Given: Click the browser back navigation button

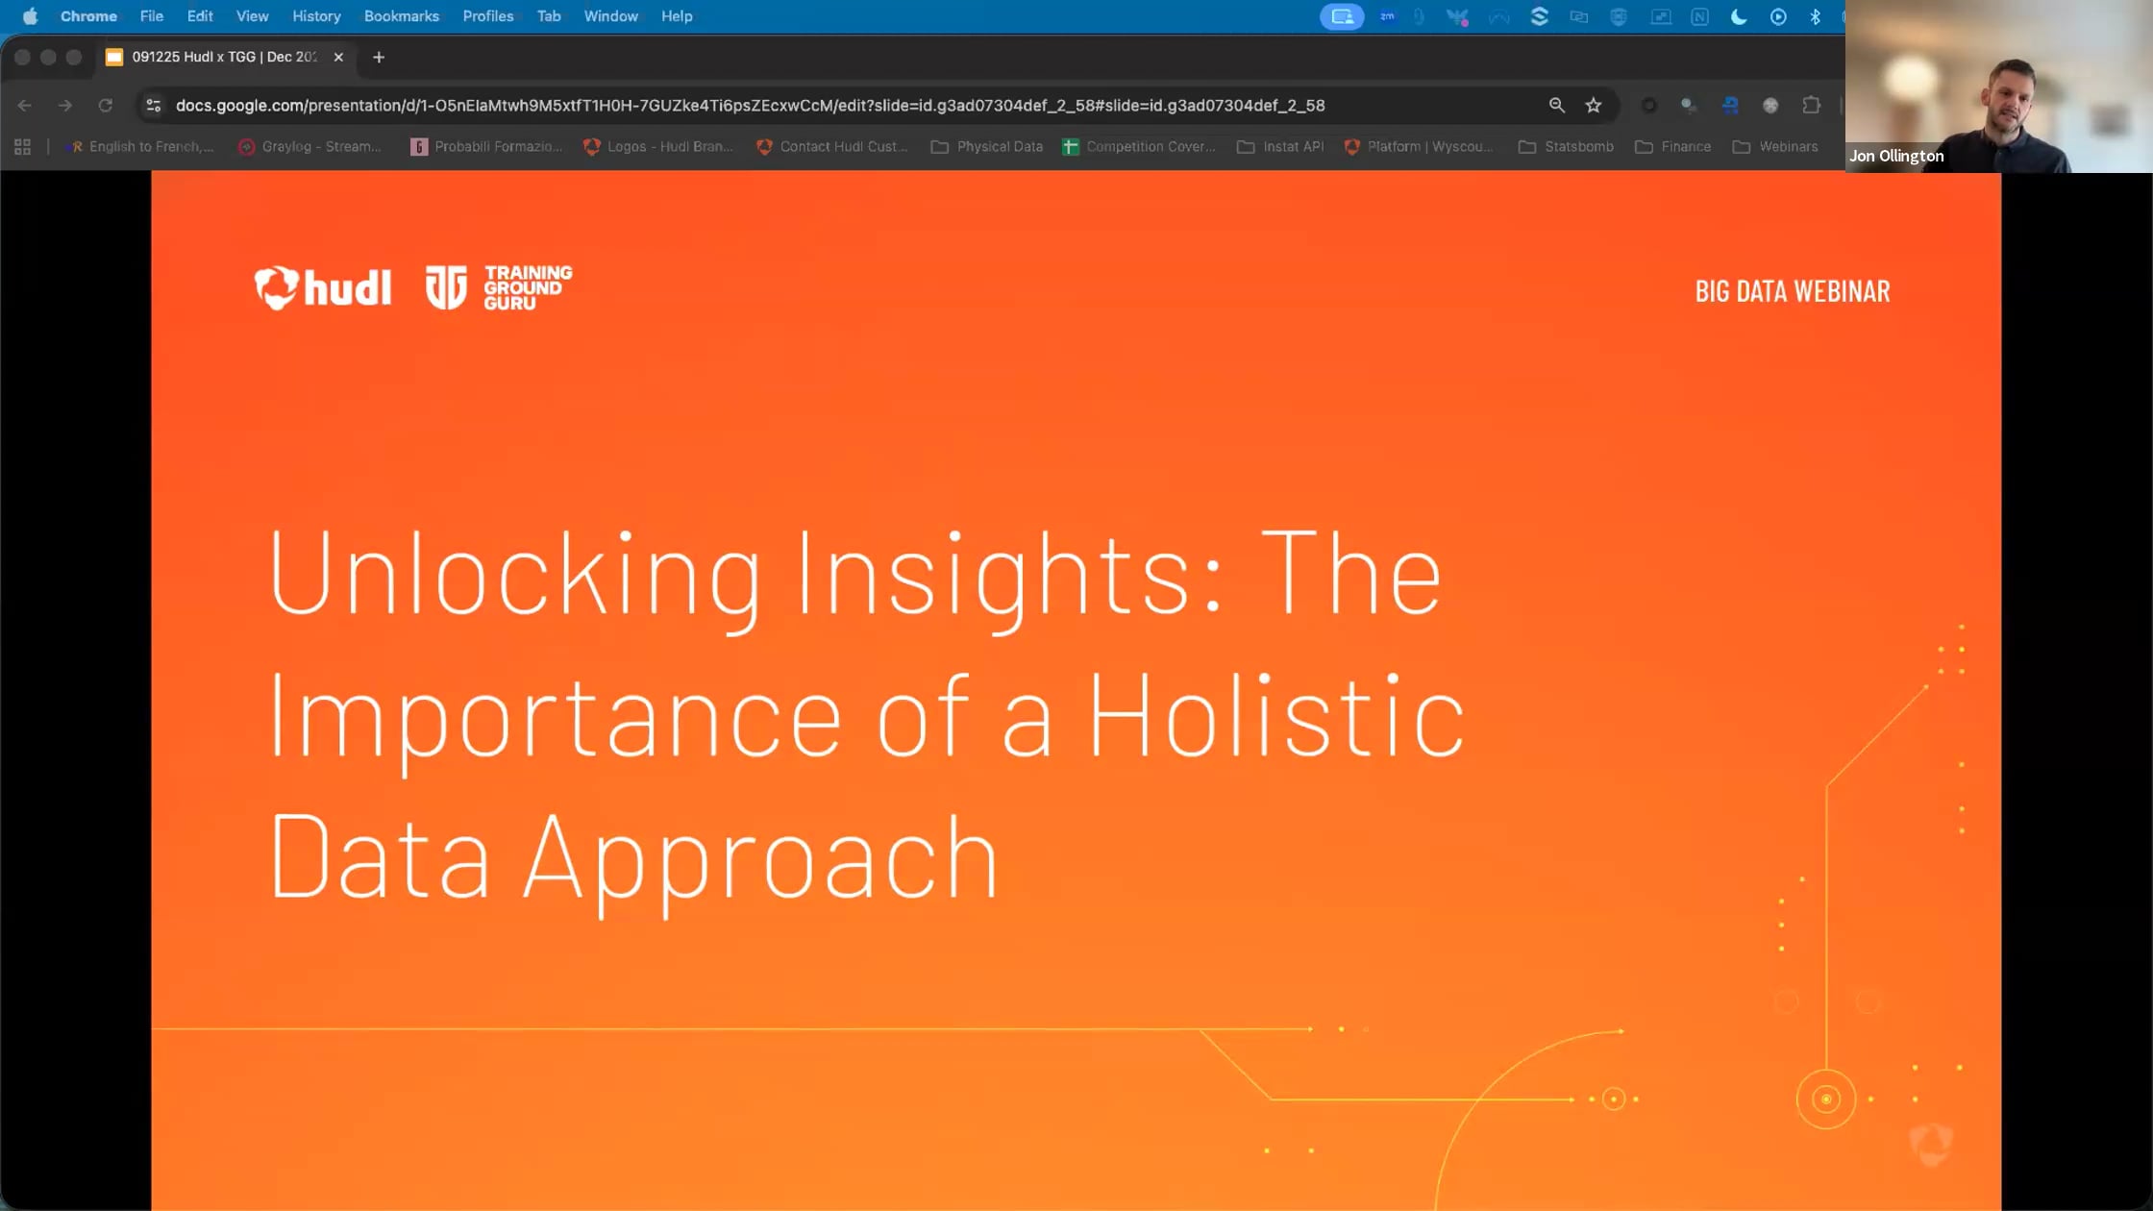Looking at the screenshot, I should tap(24, 106).
